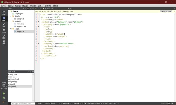The height and width of the screenshot is (105, 176).
Task: Build project with hammer icon
Action: pyautogui.click(x=4, y=102)
